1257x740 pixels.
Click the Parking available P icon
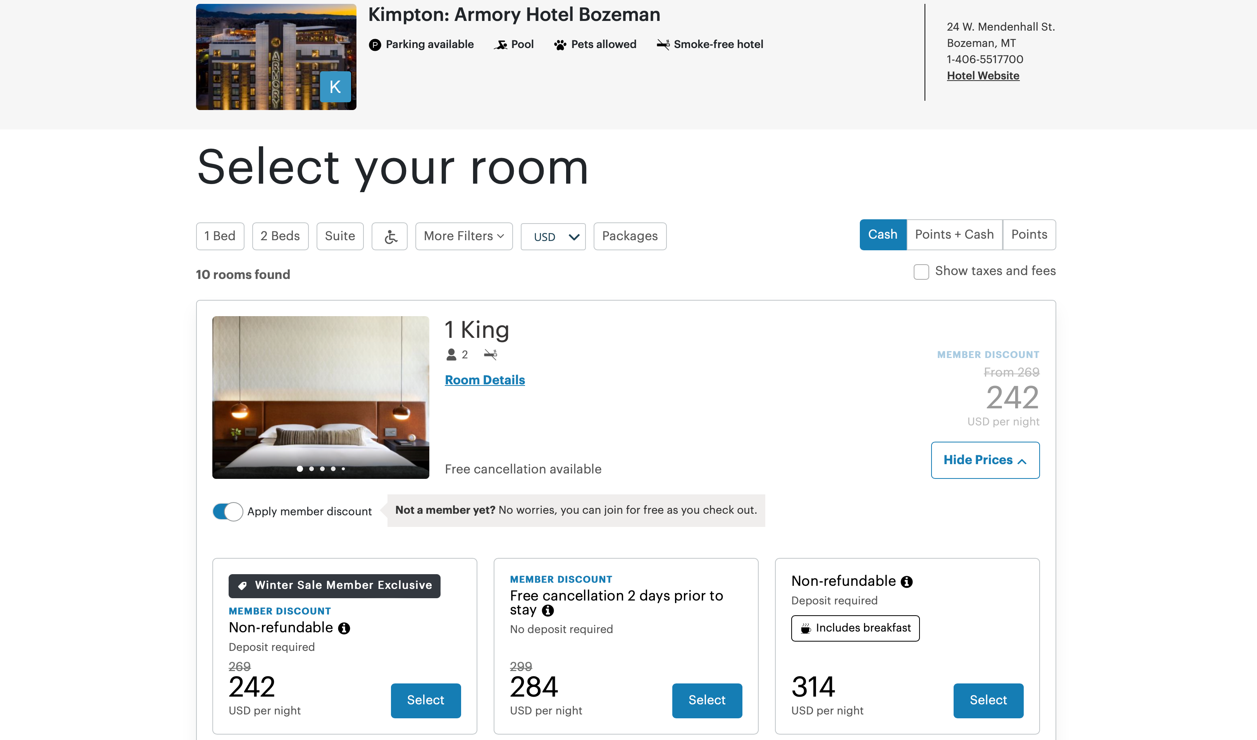[x=375, y=45]
